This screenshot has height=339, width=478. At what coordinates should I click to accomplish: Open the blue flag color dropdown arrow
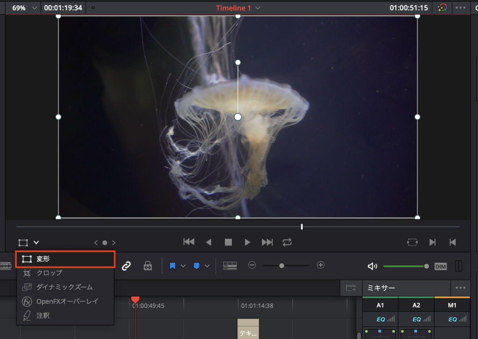coord(183,266)
